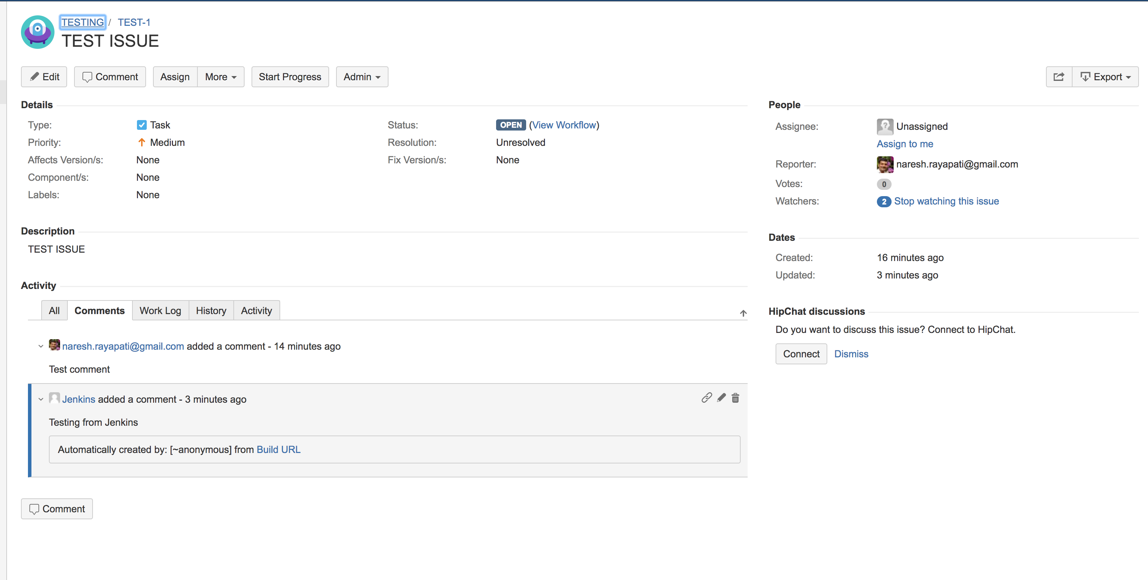Collapse the naresh.rayapati comment
The width and height of the screenshot is (1148, 580).
tap(41, 346)
